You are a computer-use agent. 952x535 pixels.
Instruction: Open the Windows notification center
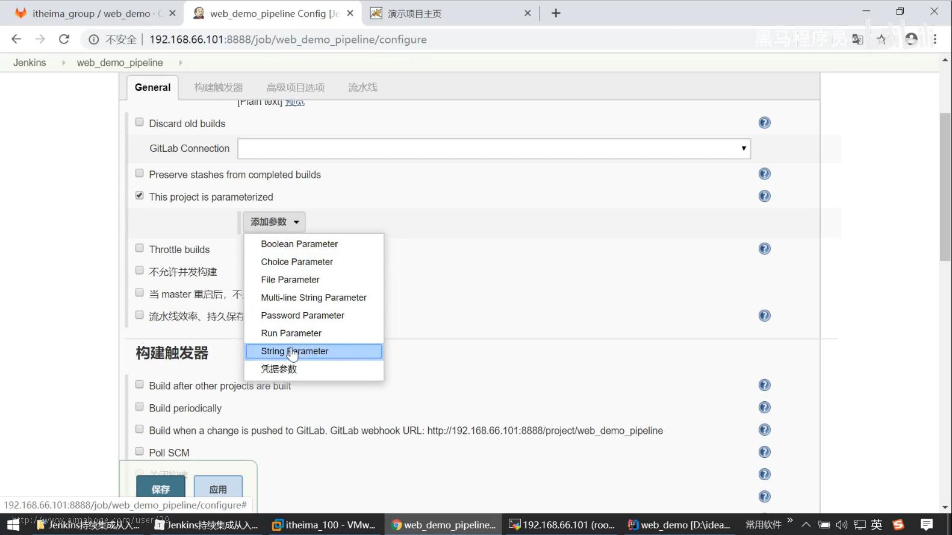(927, 525)
